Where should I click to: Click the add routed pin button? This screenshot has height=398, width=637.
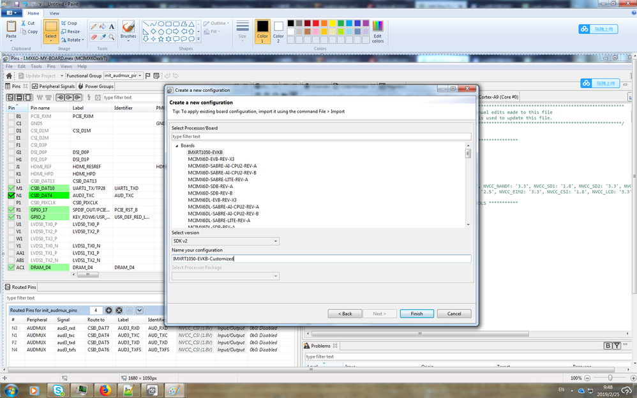click(109, 310)
